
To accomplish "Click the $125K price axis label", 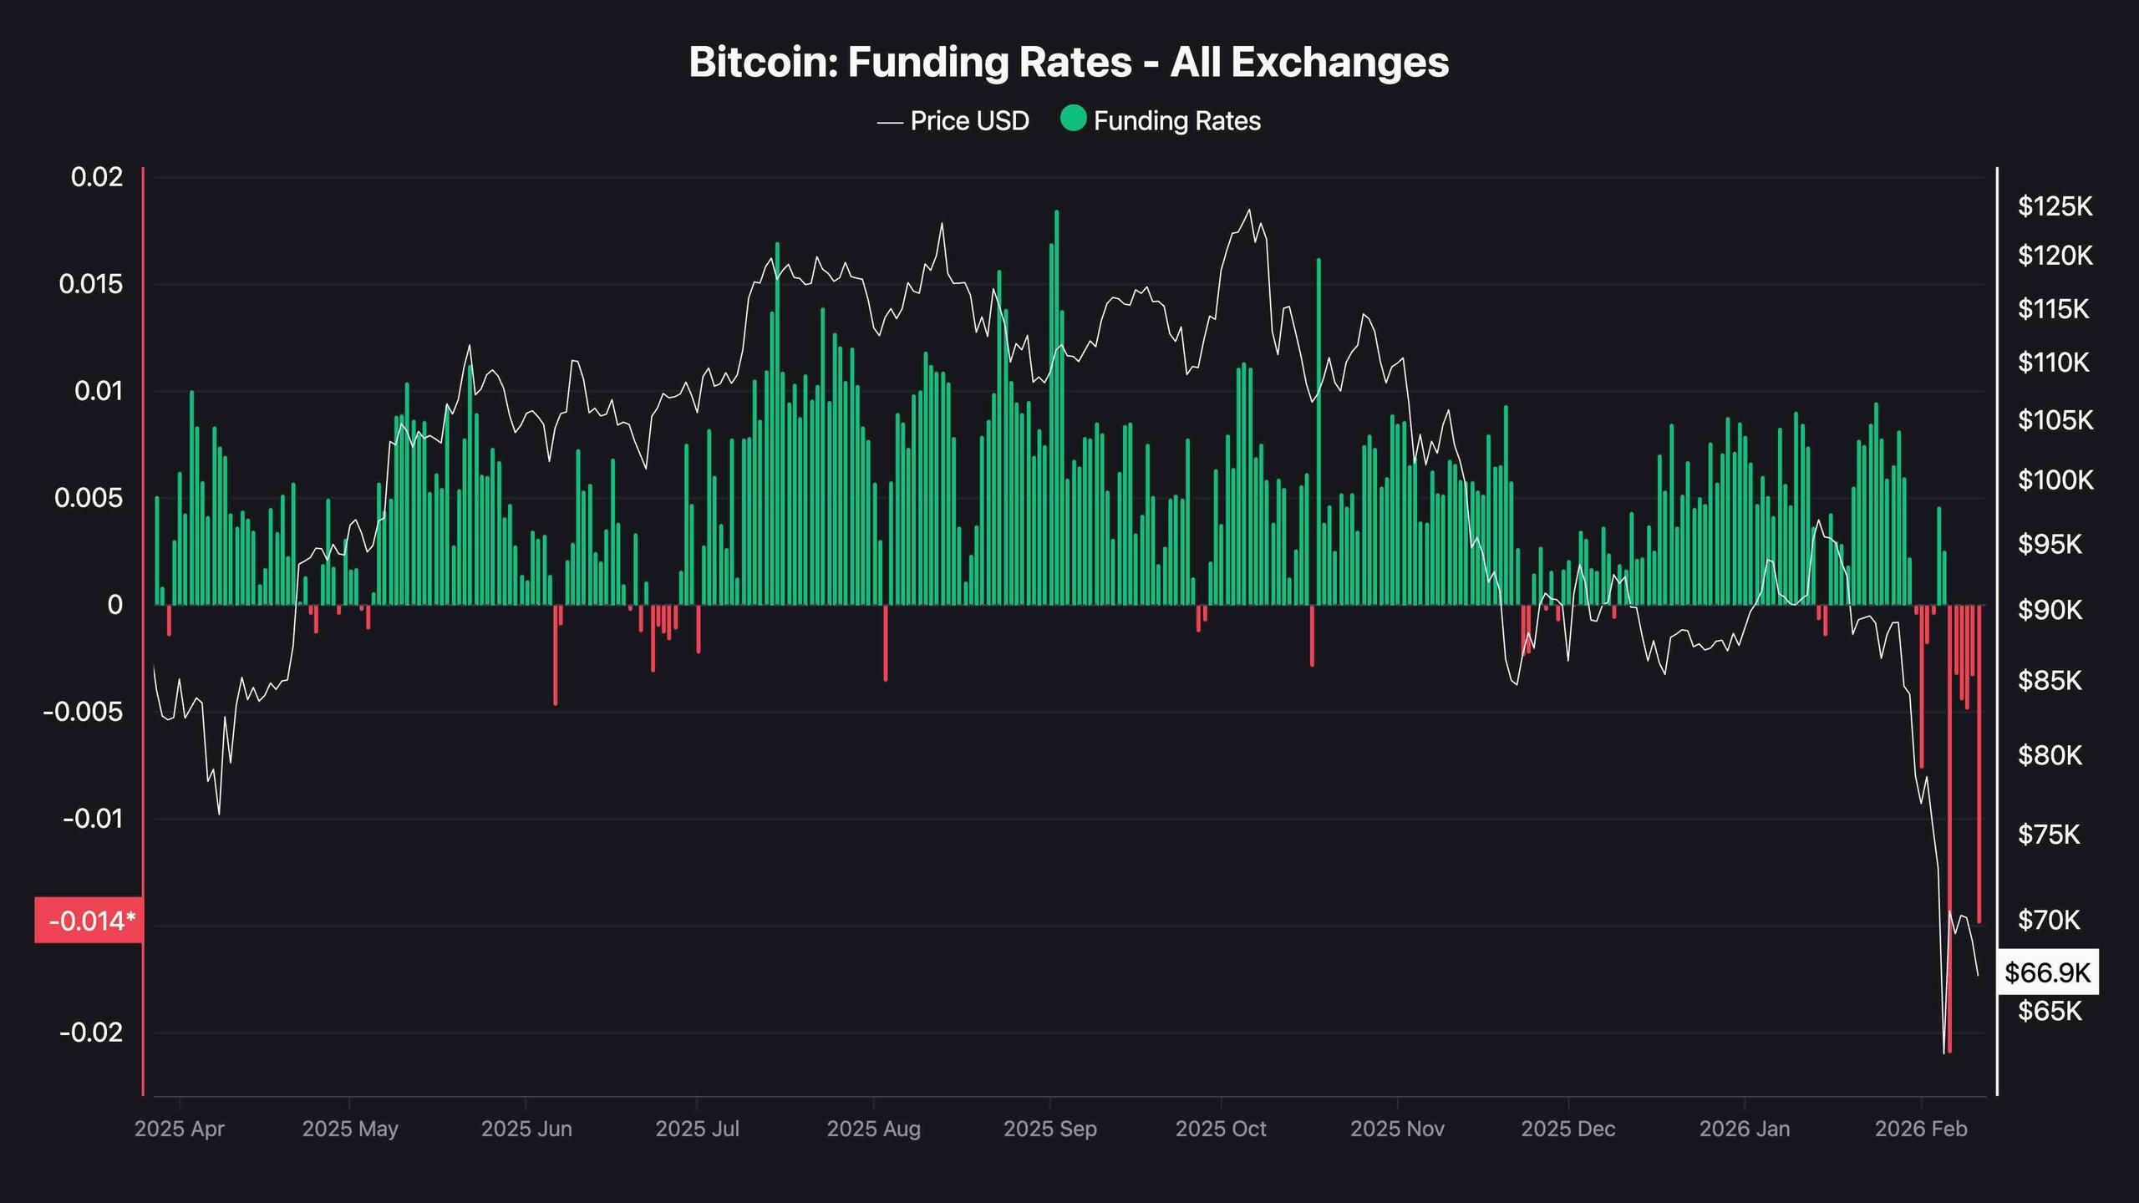I will coord(2055,206).
